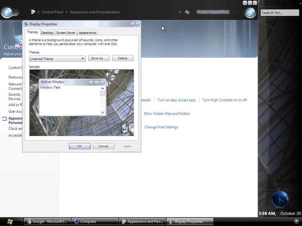Click the star button beside the search box

250,12
